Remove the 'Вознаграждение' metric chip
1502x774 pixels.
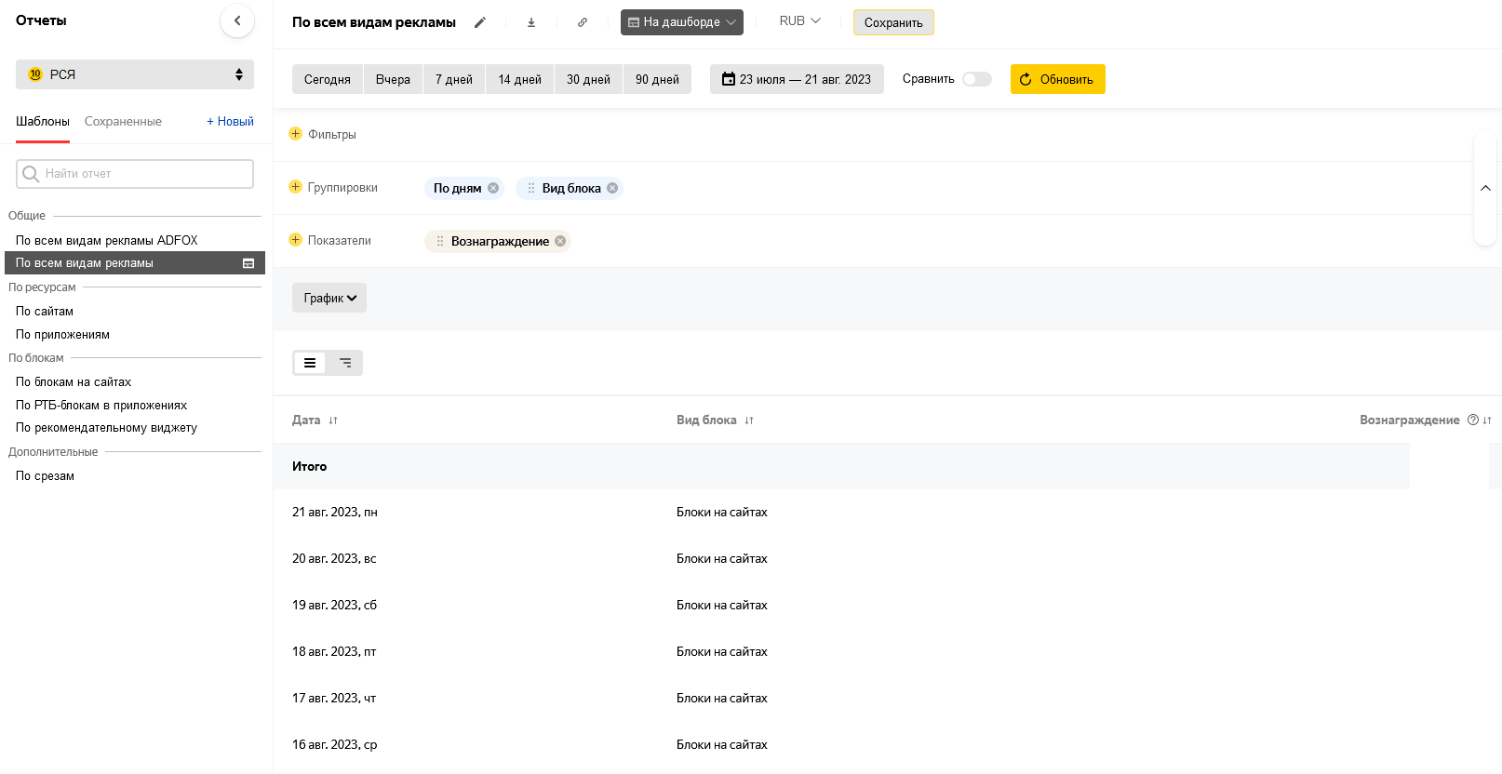pyautogui.click(x=560, y=241)
